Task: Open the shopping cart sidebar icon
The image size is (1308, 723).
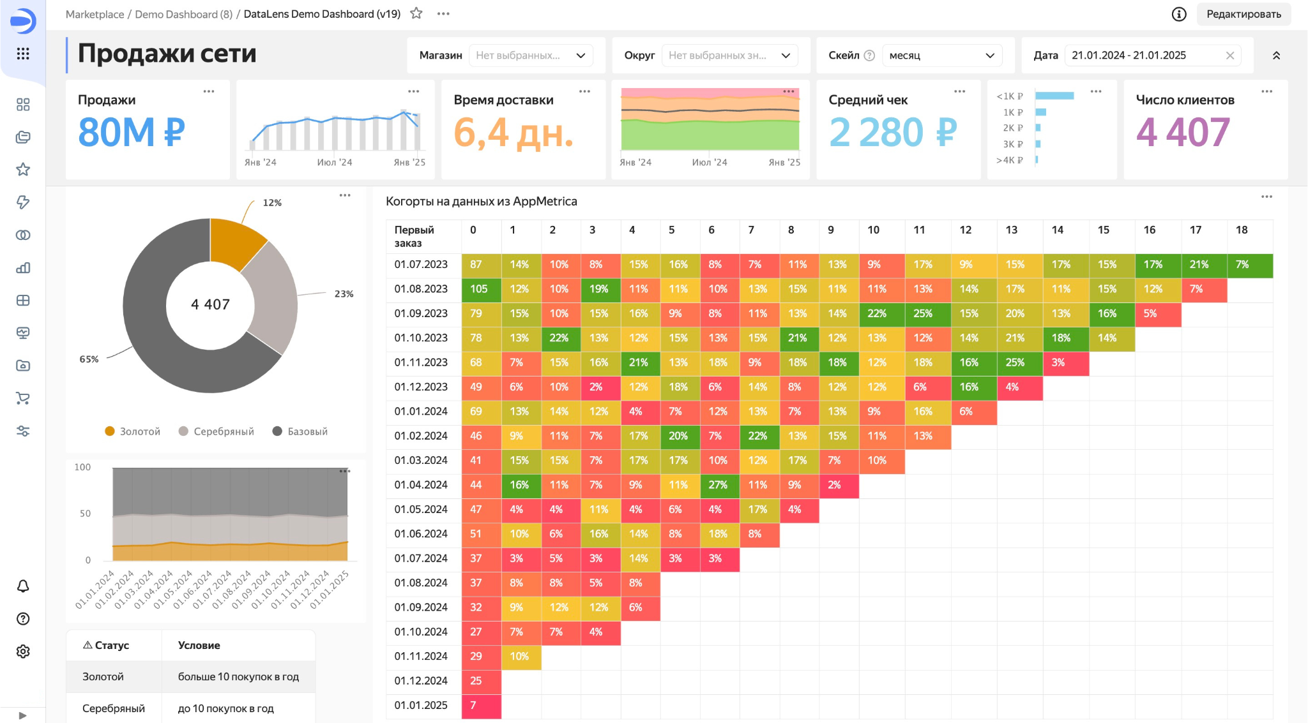Action: click(x=23, y=398)
